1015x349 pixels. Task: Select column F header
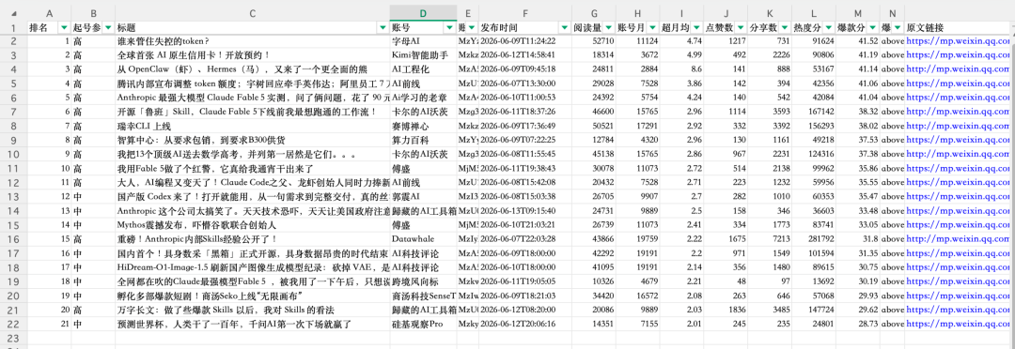[525, 13]
